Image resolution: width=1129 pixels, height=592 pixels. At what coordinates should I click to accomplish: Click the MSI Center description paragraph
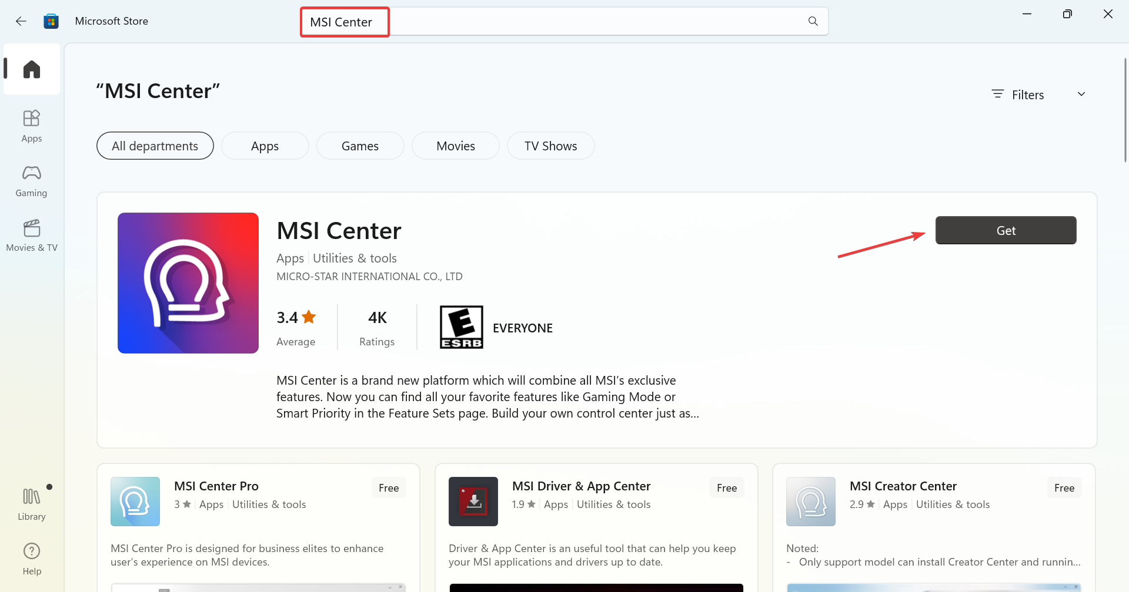tap(487, 397)
